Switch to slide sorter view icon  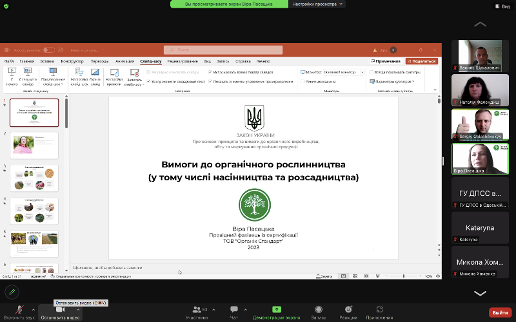(355, 276)
